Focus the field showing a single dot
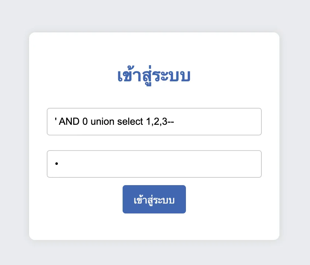Image resolution: width=310 pixels, height=265 pixels. (154, 164)
